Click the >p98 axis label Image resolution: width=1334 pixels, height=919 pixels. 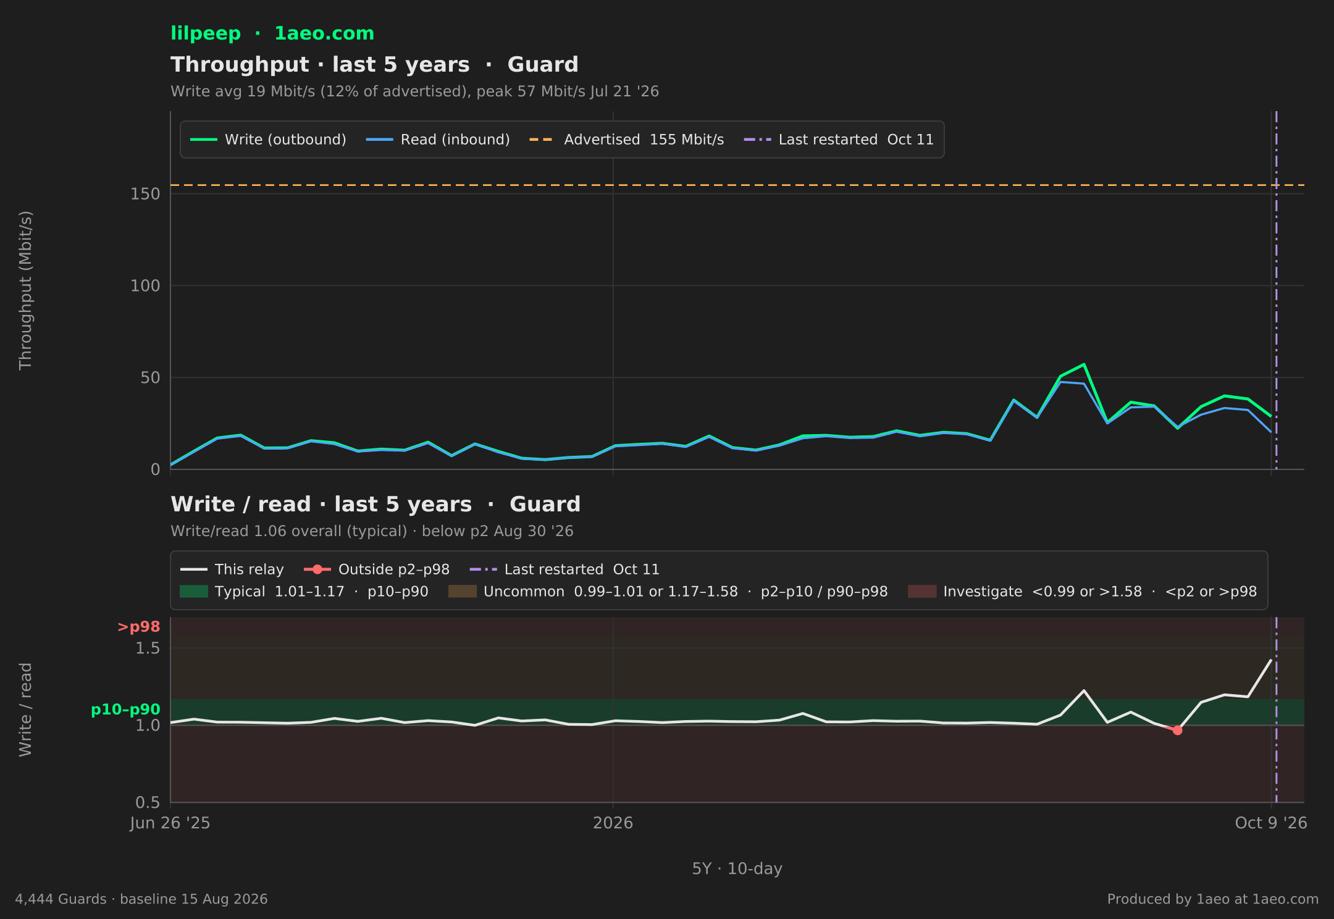[x=138, y=627]
